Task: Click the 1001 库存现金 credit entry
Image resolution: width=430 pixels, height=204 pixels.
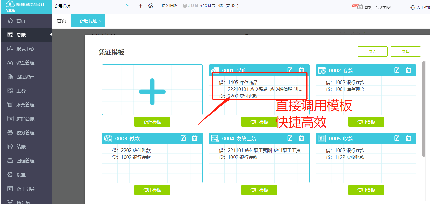Action: (x=350, y=89)
